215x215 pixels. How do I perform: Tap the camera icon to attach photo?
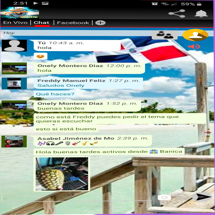pos(164,198)
